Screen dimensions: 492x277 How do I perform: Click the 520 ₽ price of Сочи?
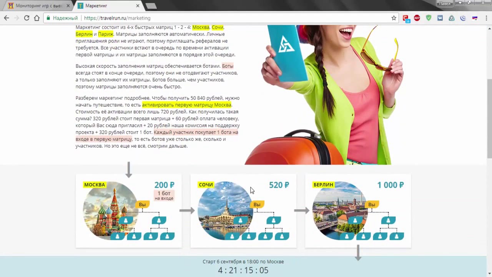click(279, 185)
